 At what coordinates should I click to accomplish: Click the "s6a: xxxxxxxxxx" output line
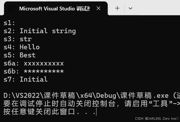click(x=34, y=63)
